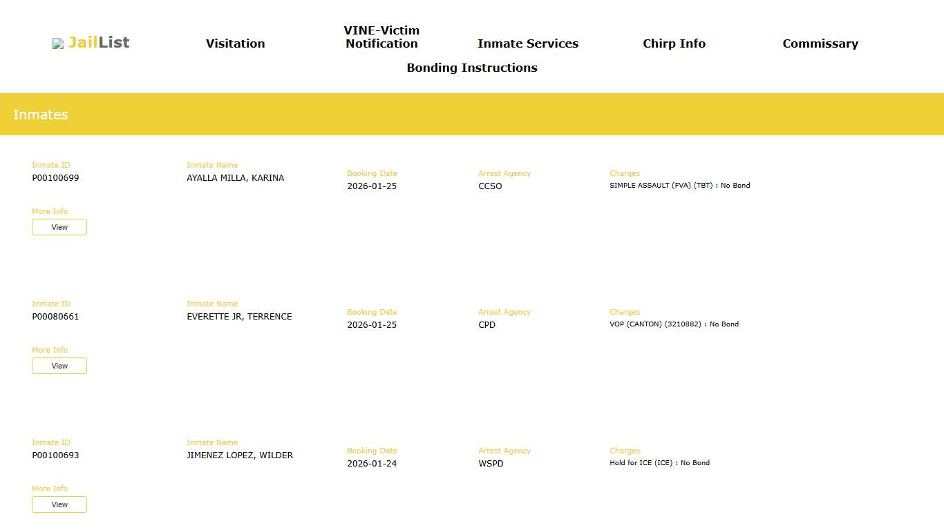Image resolution: width=944 pixels, height=530 pixels.
Task: Open Bonding Instructions link
Action: [472, 68]
